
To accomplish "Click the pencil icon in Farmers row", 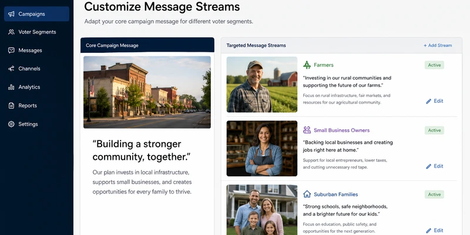I will 429,101.
